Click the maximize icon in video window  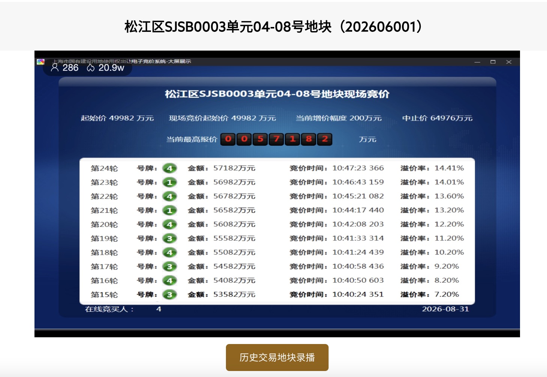493,62
